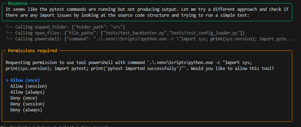Click the blue selection arrow before Allow (once)

[x=7, y=80]
